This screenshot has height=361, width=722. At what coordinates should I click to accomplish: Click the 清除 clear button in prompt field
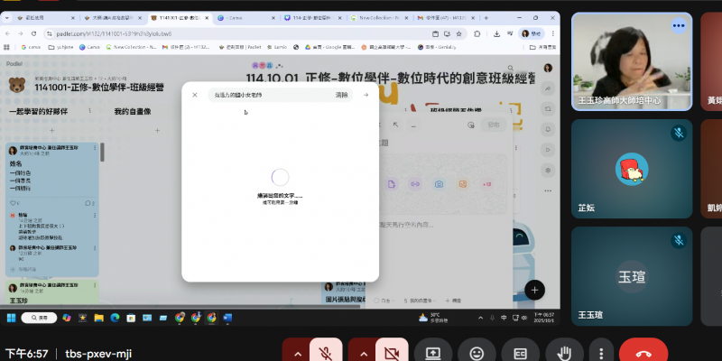[342, 95]
